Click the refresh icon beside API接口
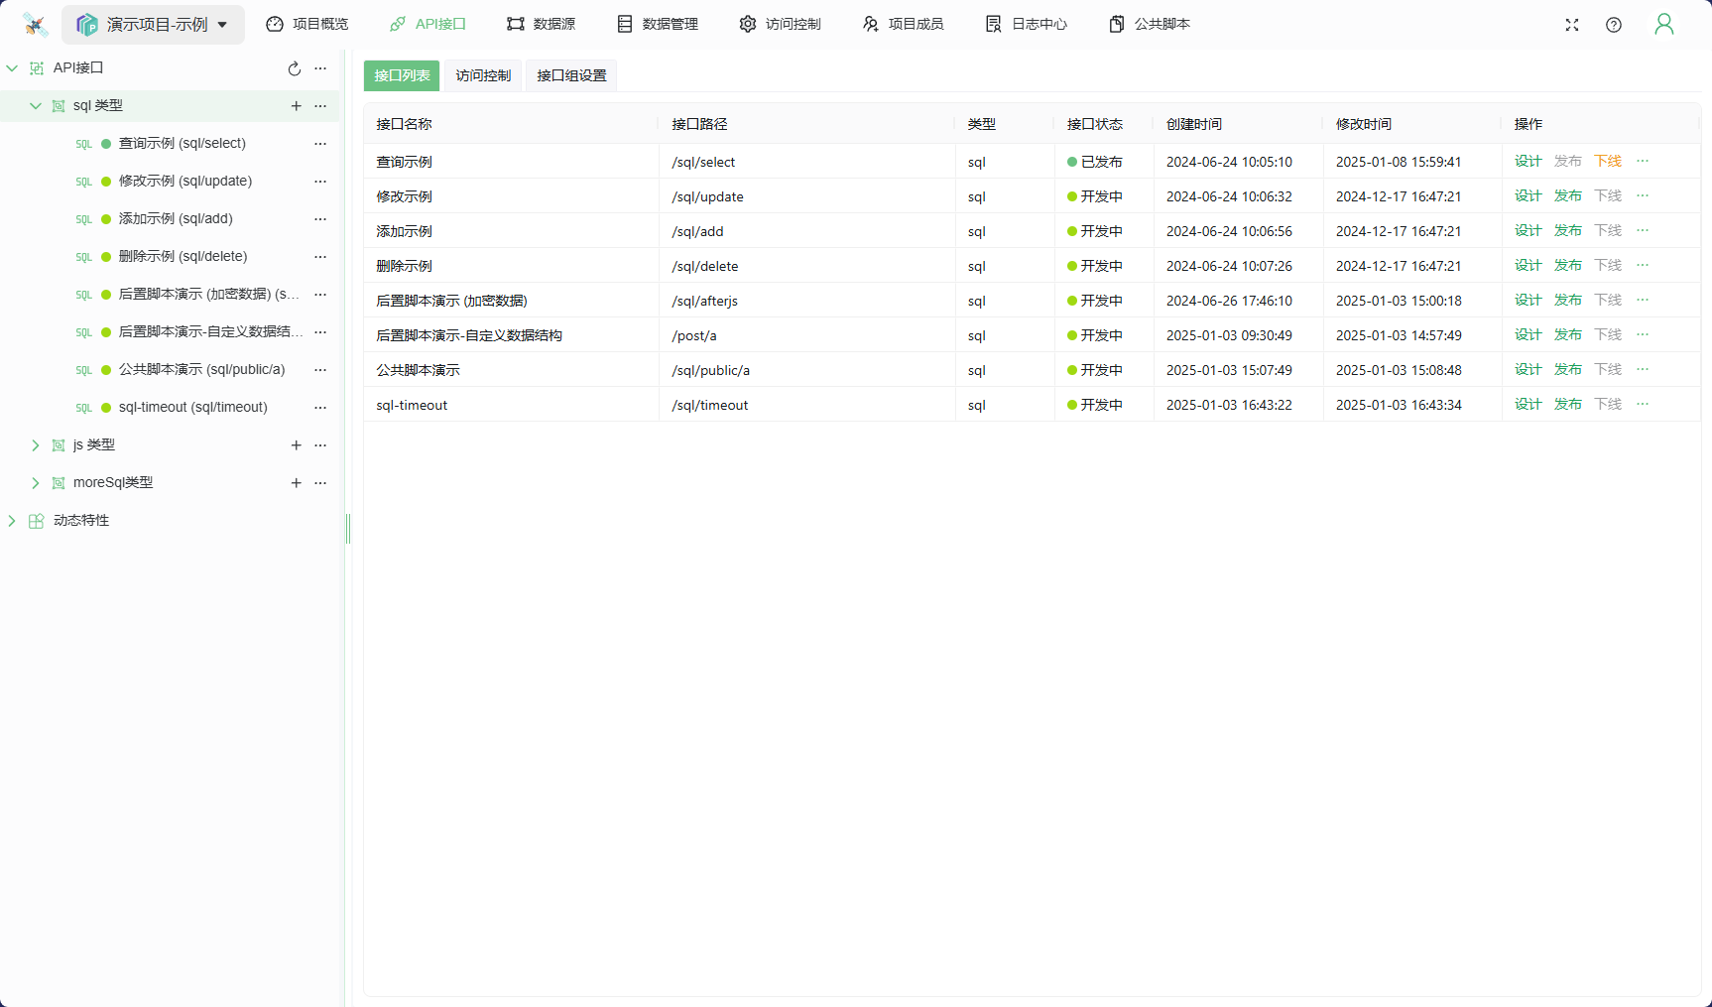1712x1007 pixels. (294, 68)
